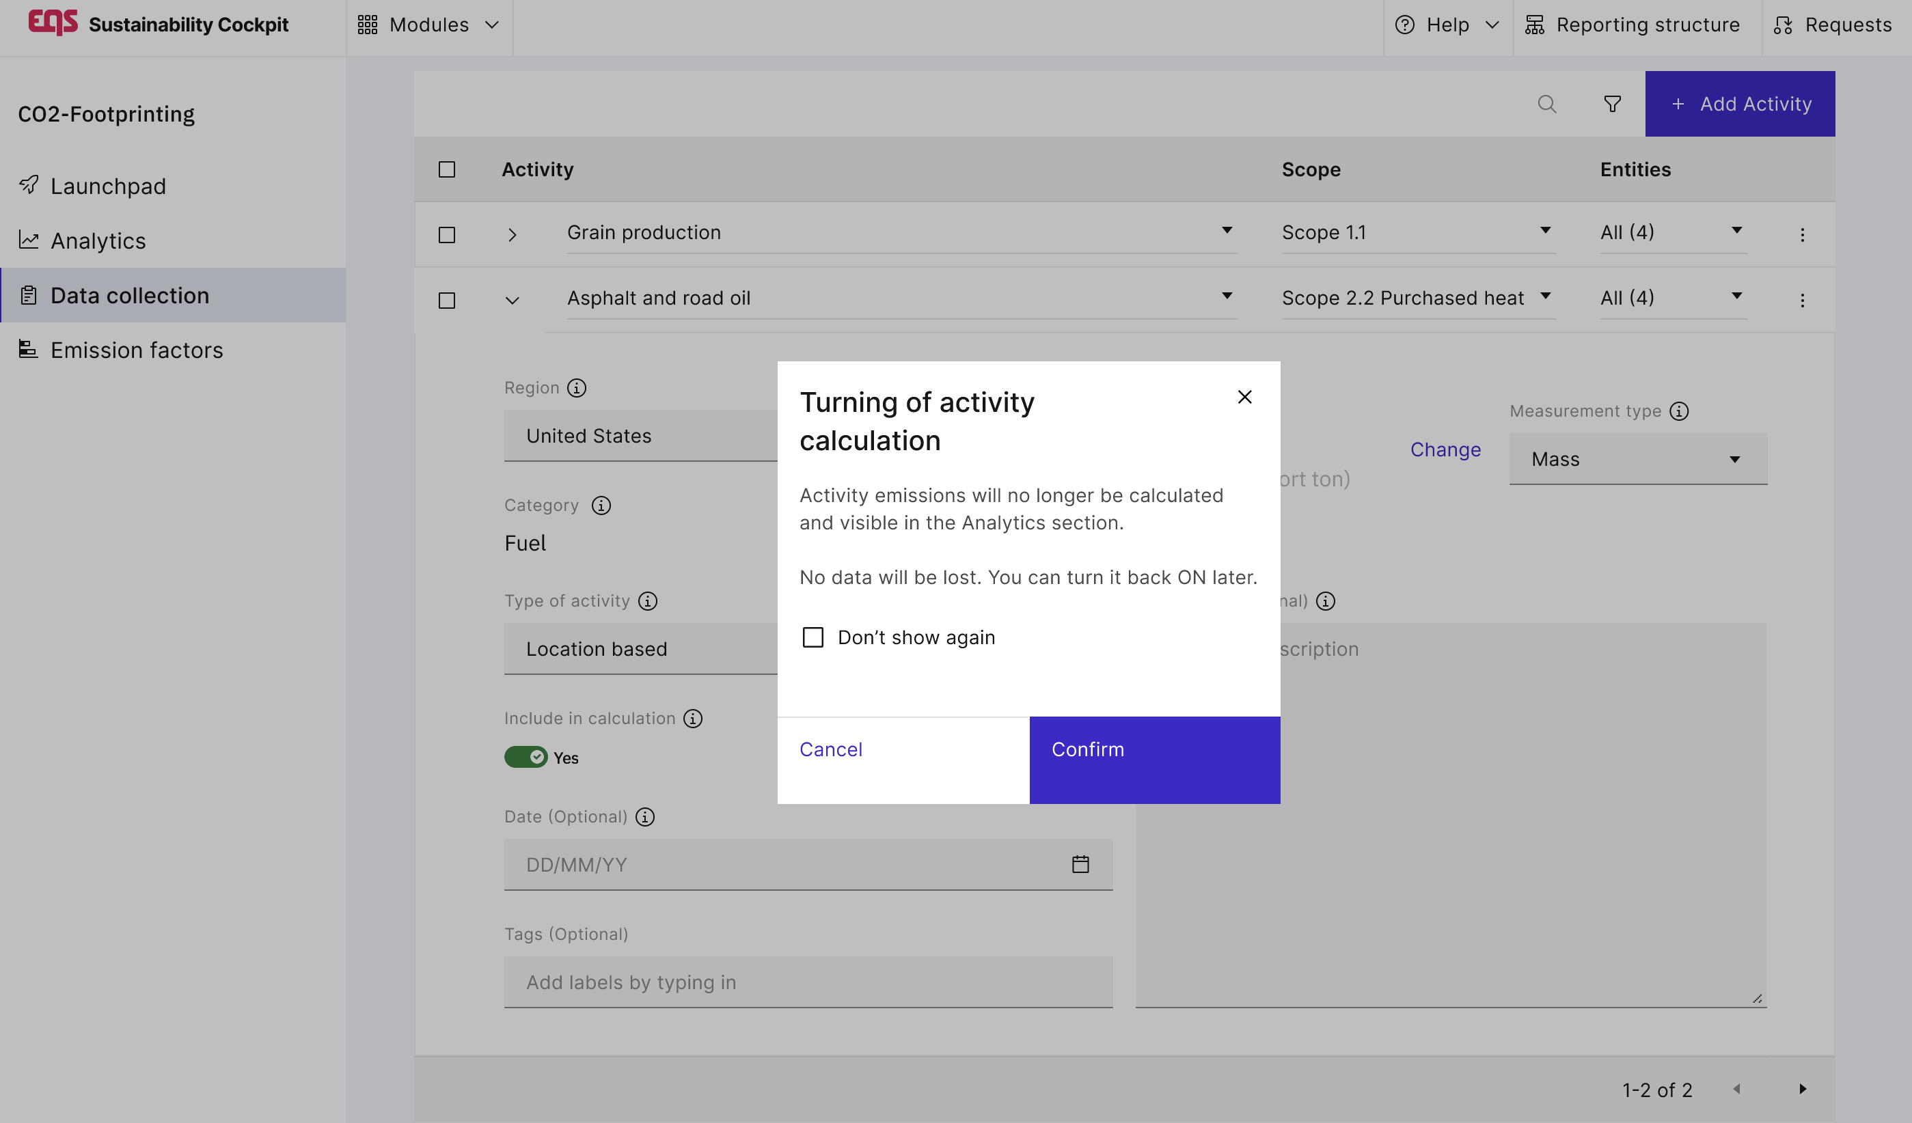
Task: Click the search magnifier icon
Action: pos(1546,104)
